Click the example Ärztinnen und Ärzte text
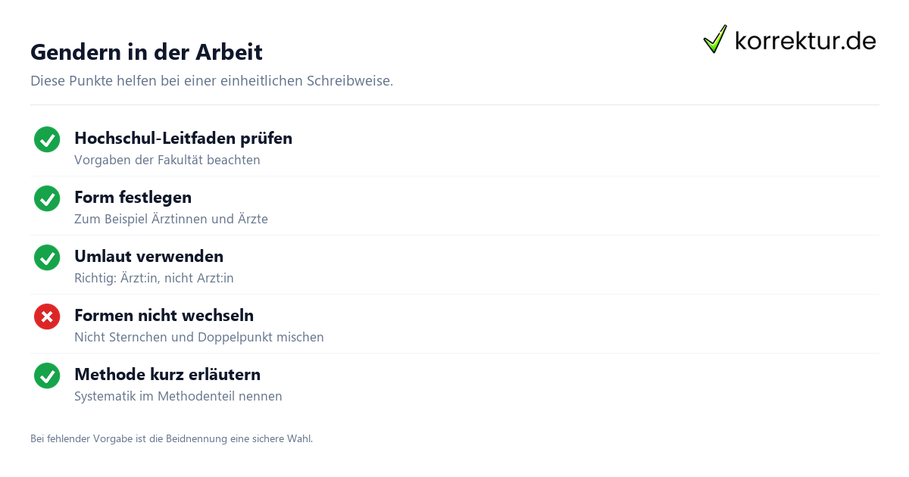This screenshot has width=909, height=477. 171,220
